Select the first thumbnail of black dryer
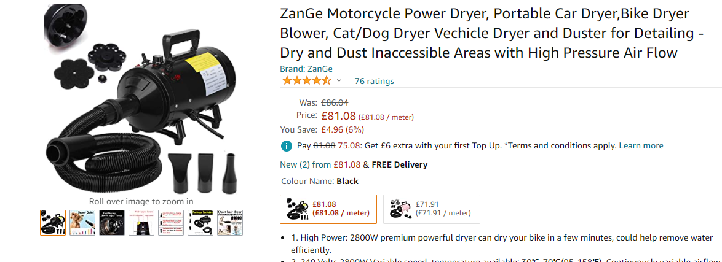This screenshot has width=722, height=262. click(53, 222)
